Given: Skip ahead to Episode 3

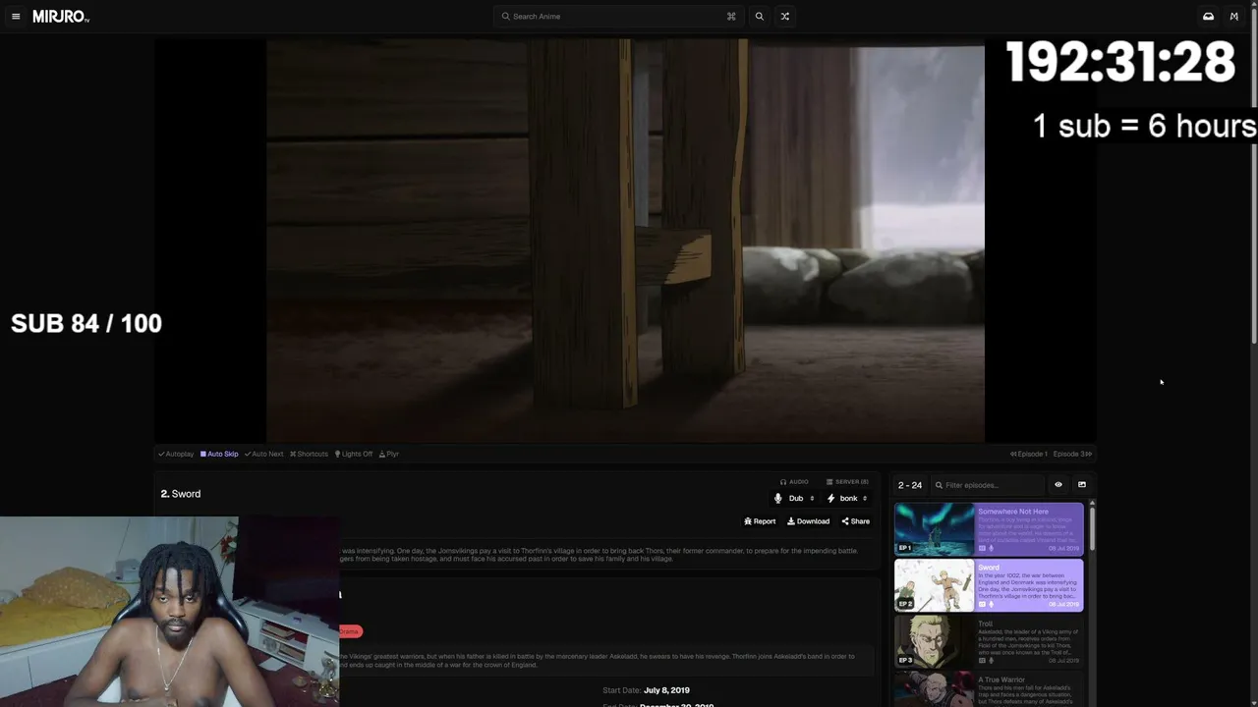Looking at the screenshot, I should (1073, 454).
